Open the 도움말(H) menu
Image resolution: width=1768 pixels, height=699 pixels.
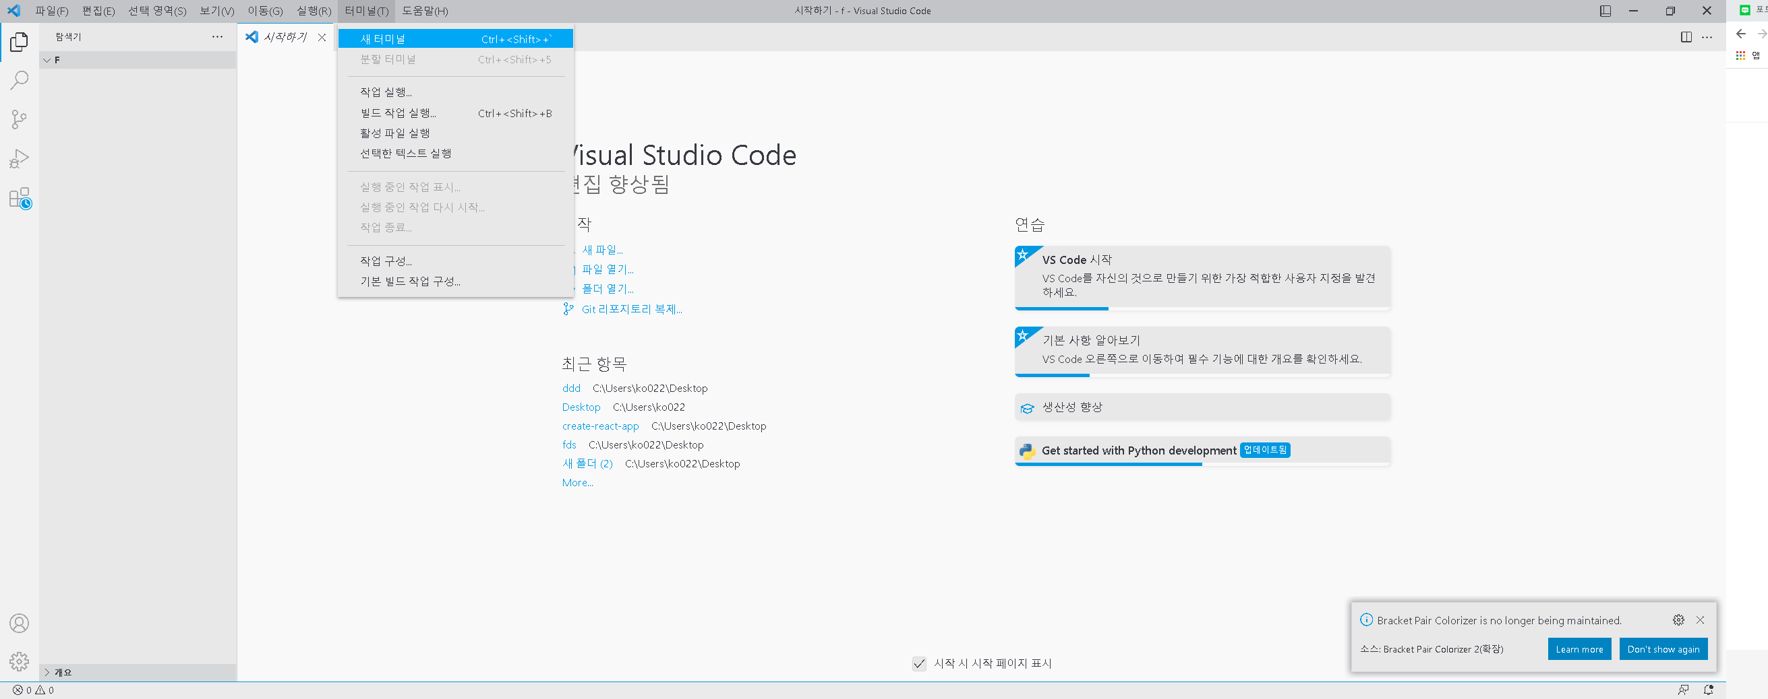tap(425, 11)
